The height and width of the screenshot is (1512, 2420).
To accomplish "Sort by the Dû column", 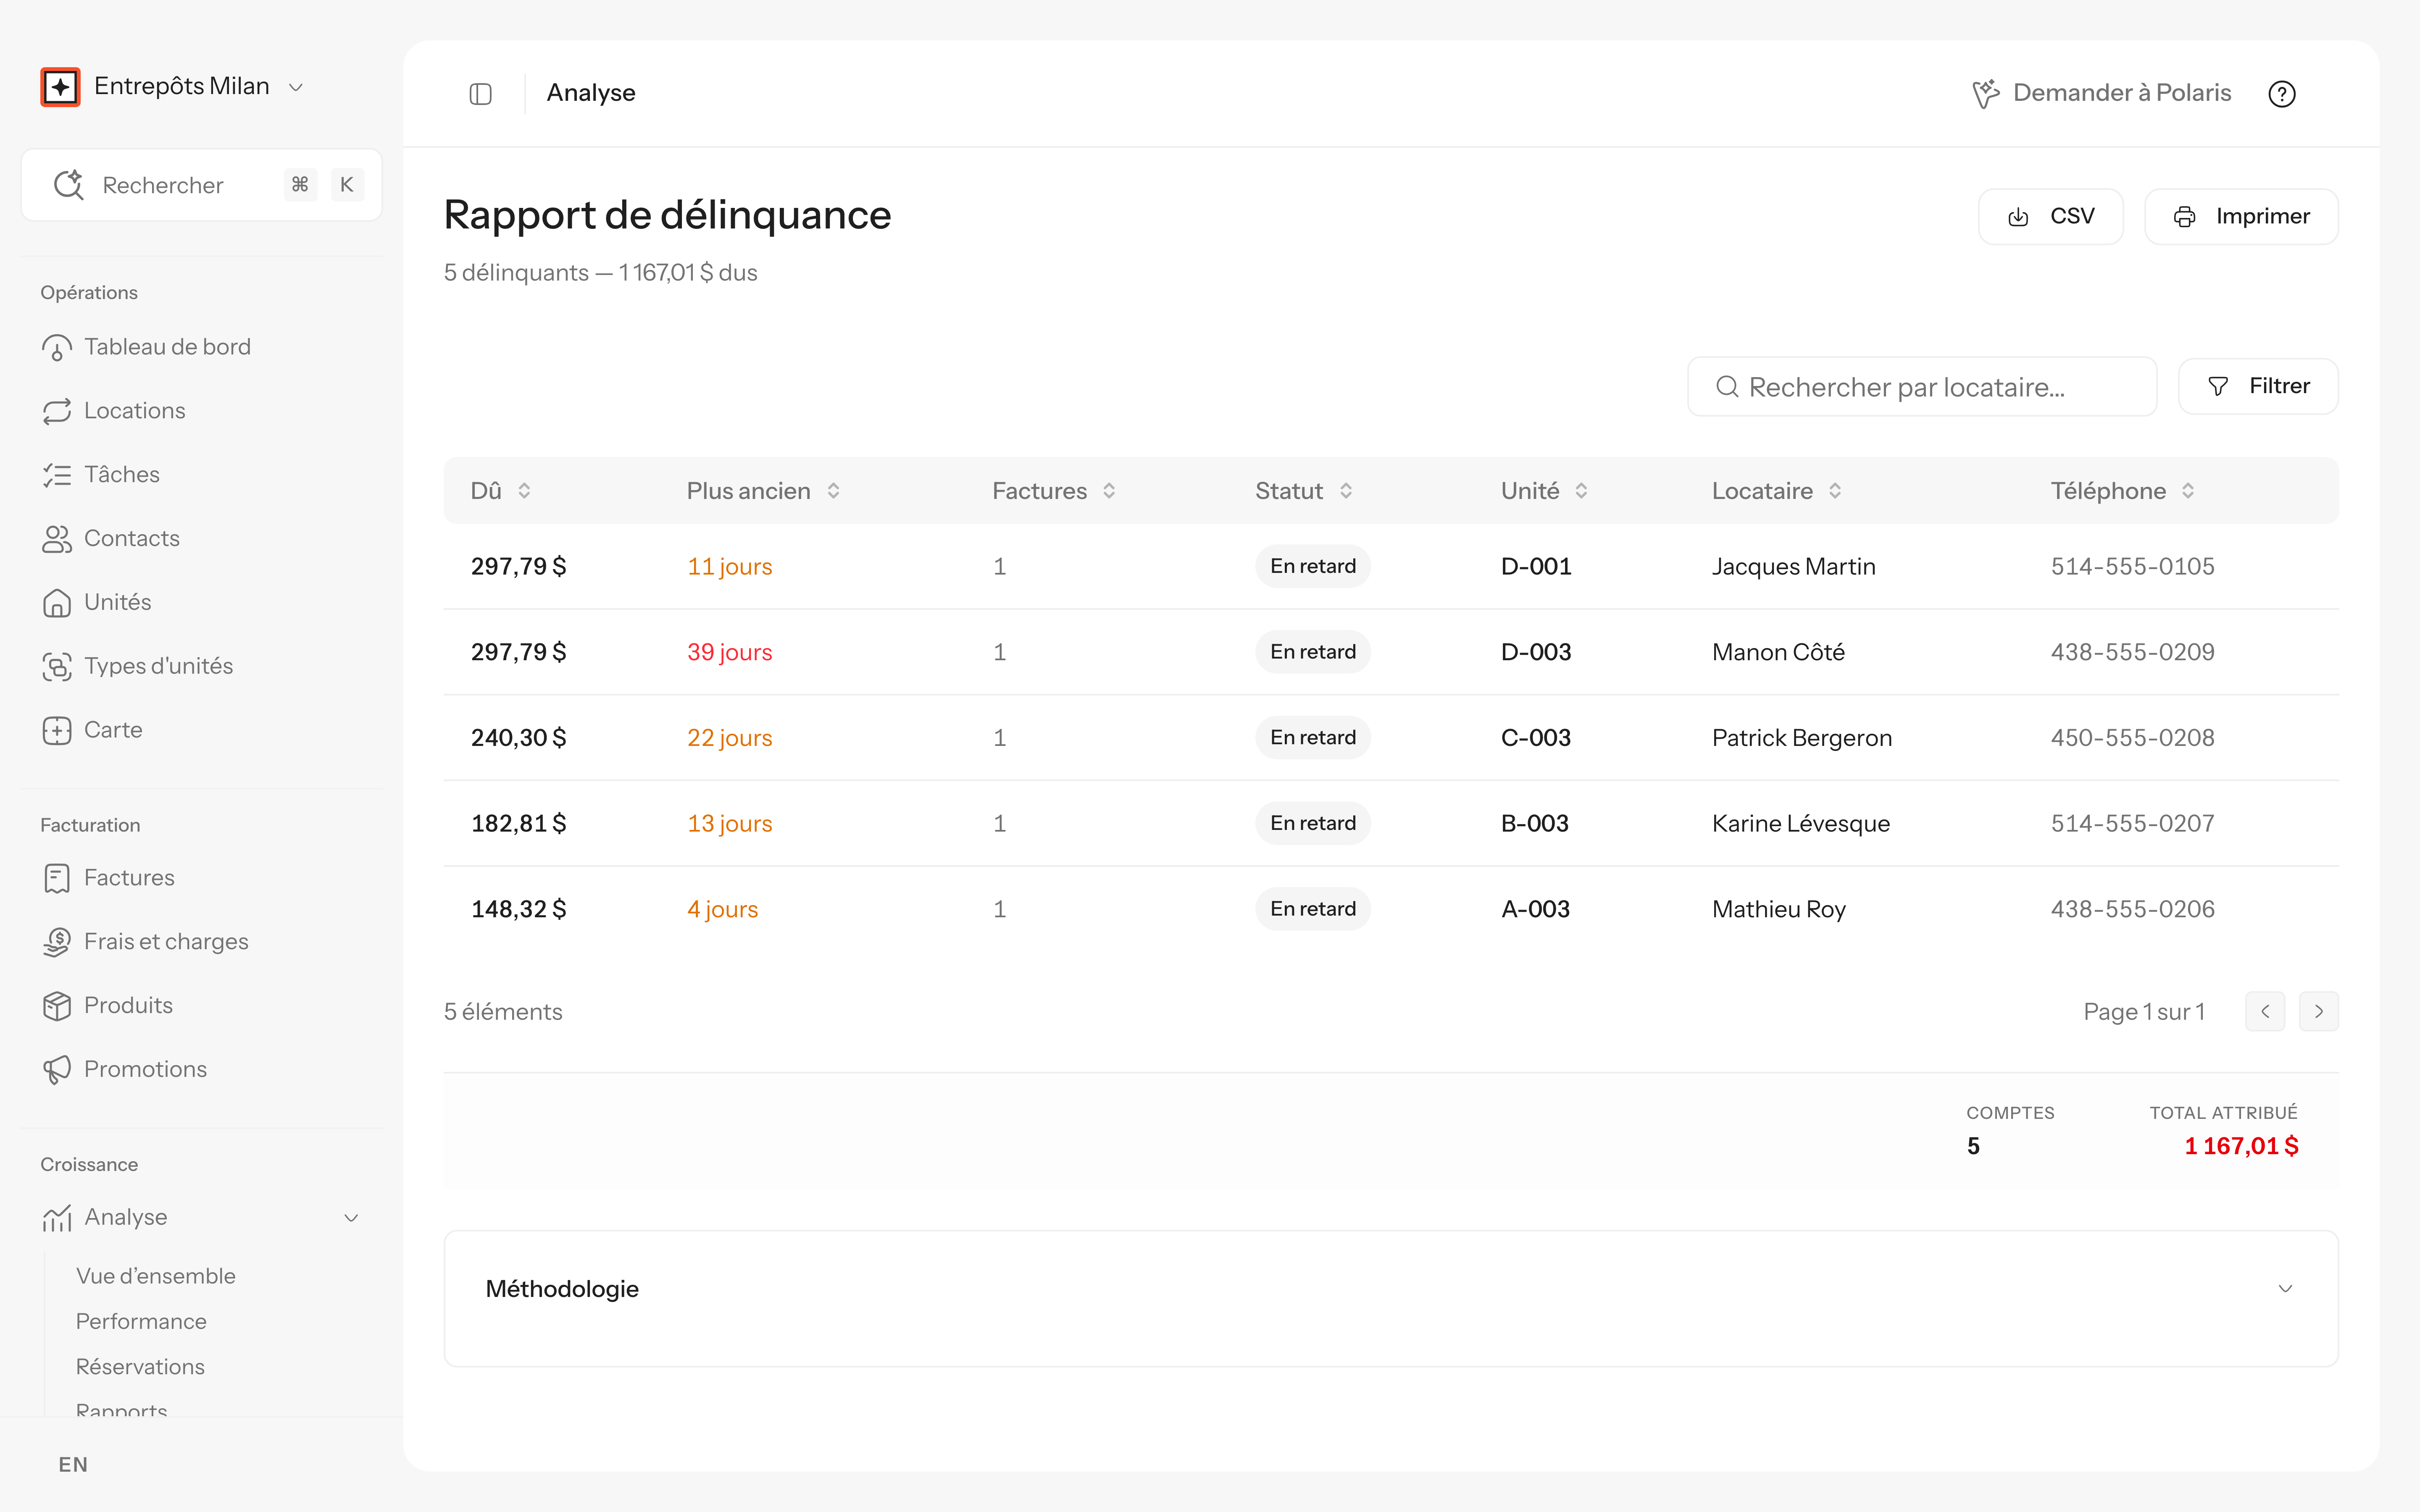I will coord(501,491).
